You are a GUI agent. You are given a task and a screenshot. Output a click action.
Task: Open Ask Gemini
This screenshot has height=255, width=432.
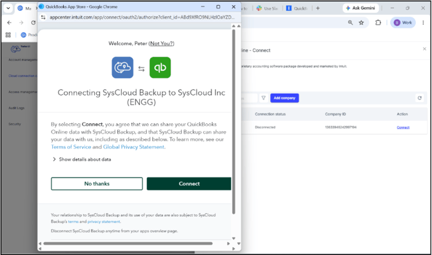pos(360,8)
